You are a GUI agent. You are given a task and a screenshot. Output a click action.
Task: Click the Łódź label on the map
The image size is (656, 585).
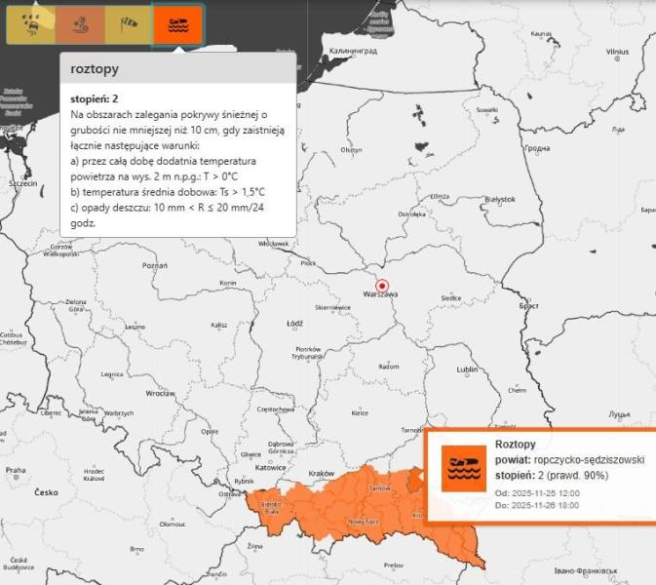click(x=294, y=323)
